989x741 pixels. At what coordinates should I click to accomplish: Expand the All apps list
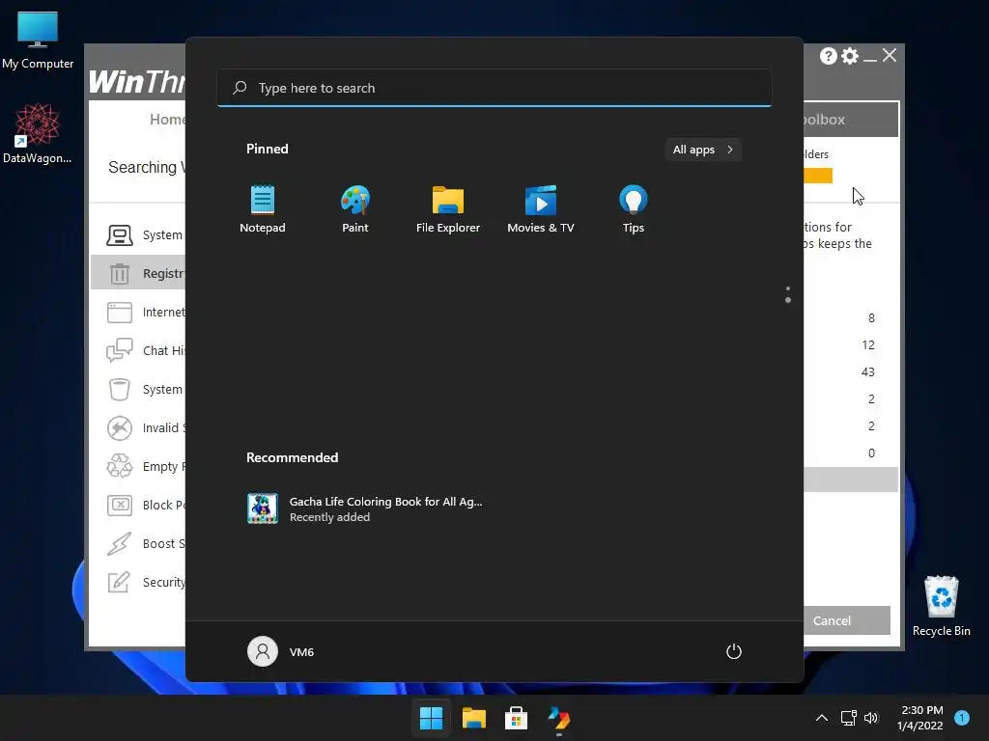coord(703,150)
